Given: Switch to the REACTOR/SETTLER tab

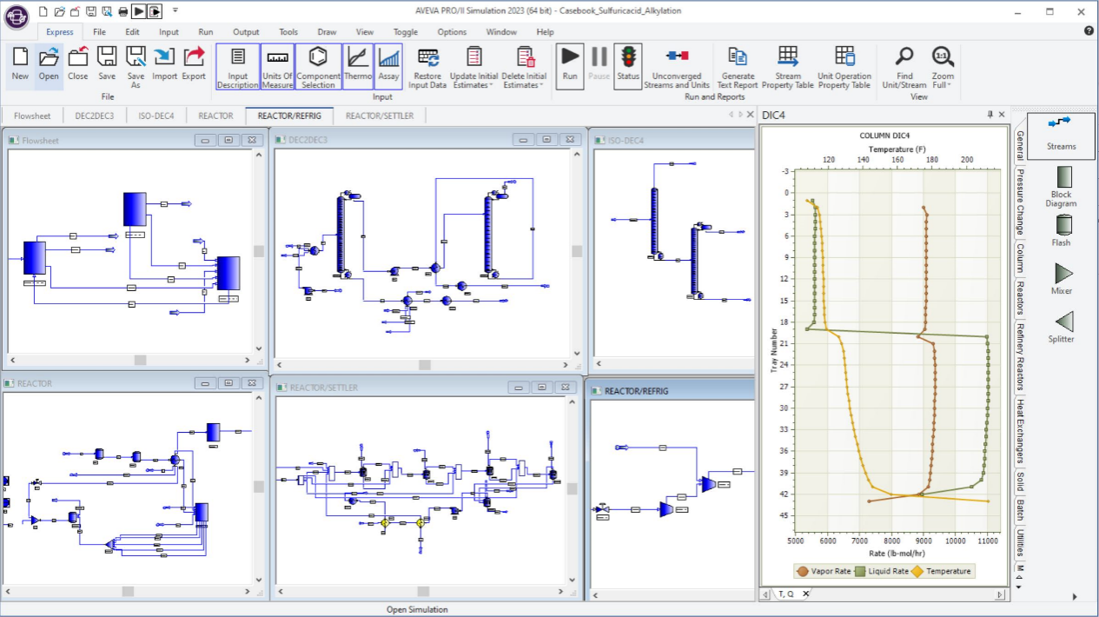Looking at the screenshot, I should coord(379,116).
